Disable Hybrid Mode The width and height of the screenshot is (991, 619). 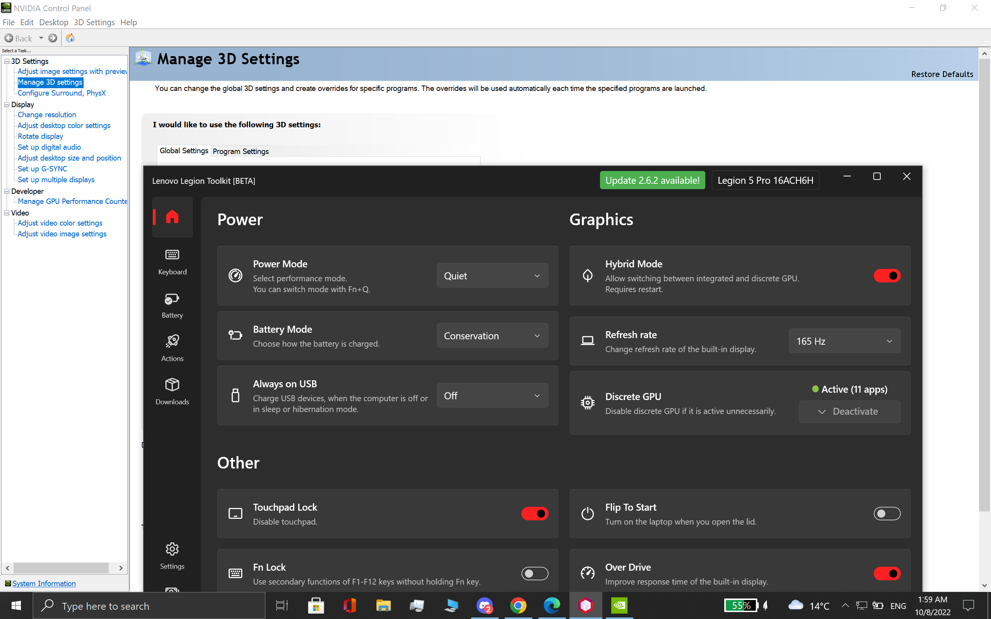pos(887,275)
